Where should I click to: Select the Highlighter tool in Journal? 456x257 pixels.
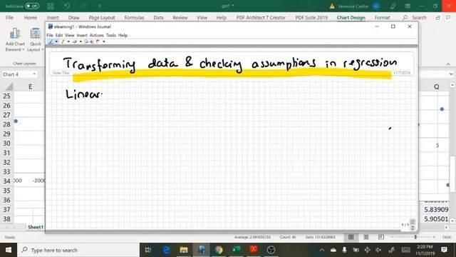tap(63, 41)
